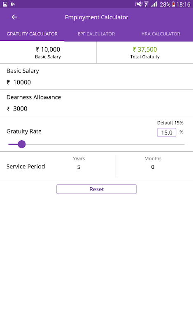Switch to the EPF Calculator tab
The width and height of the screenshot is (193, 330).
(96, 34)
